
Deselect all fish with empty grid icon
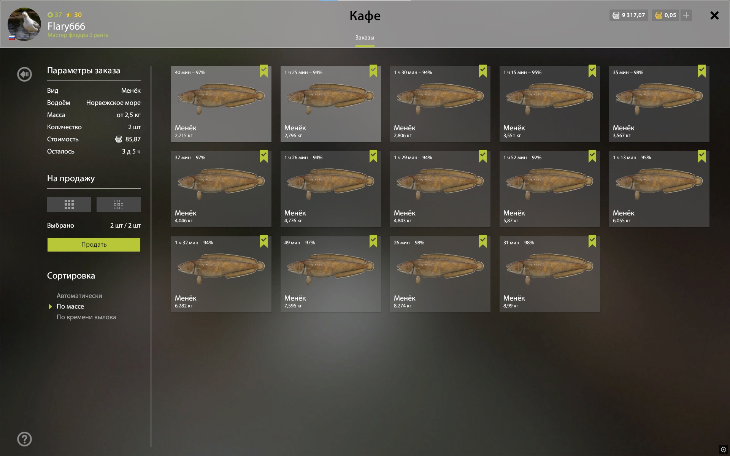coord(119,204)
